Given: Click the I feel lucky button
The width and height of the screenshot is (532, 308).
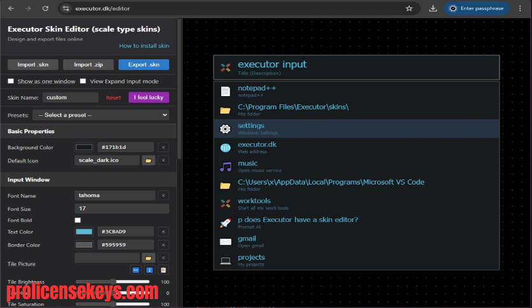Looking at the screenshot, I should 149,97.
